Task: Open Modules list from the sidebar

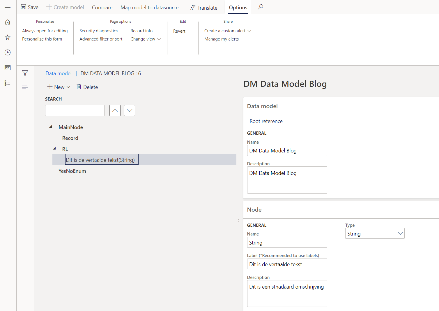Action: [x=7, y=83]
